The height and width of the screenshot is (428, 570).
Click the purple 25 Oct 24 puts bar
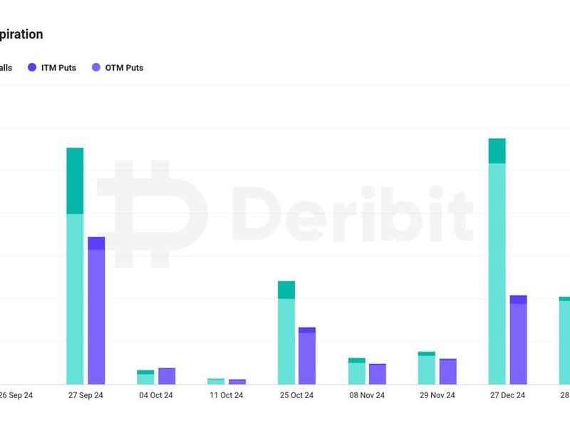tap(307, 358)
